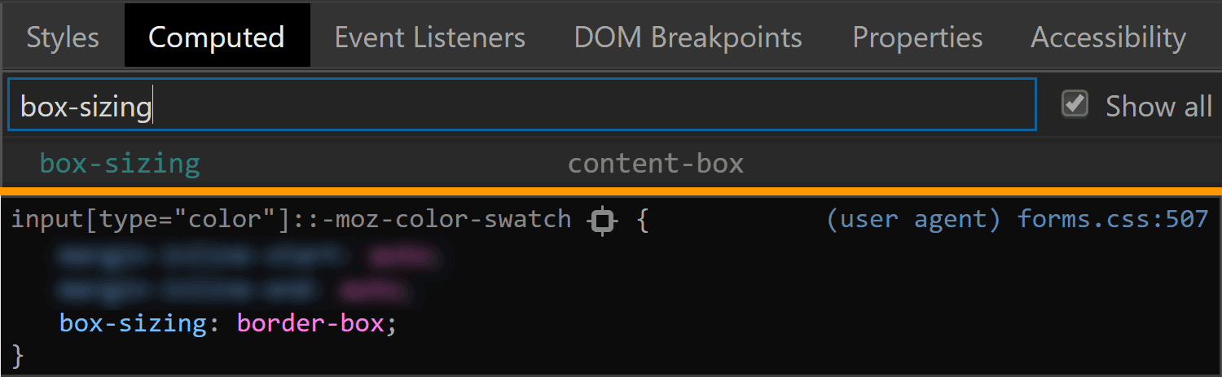Open the Properties tab
Image resolution: width=1222 pixels, height=377 pixels.
coord(917,37)
